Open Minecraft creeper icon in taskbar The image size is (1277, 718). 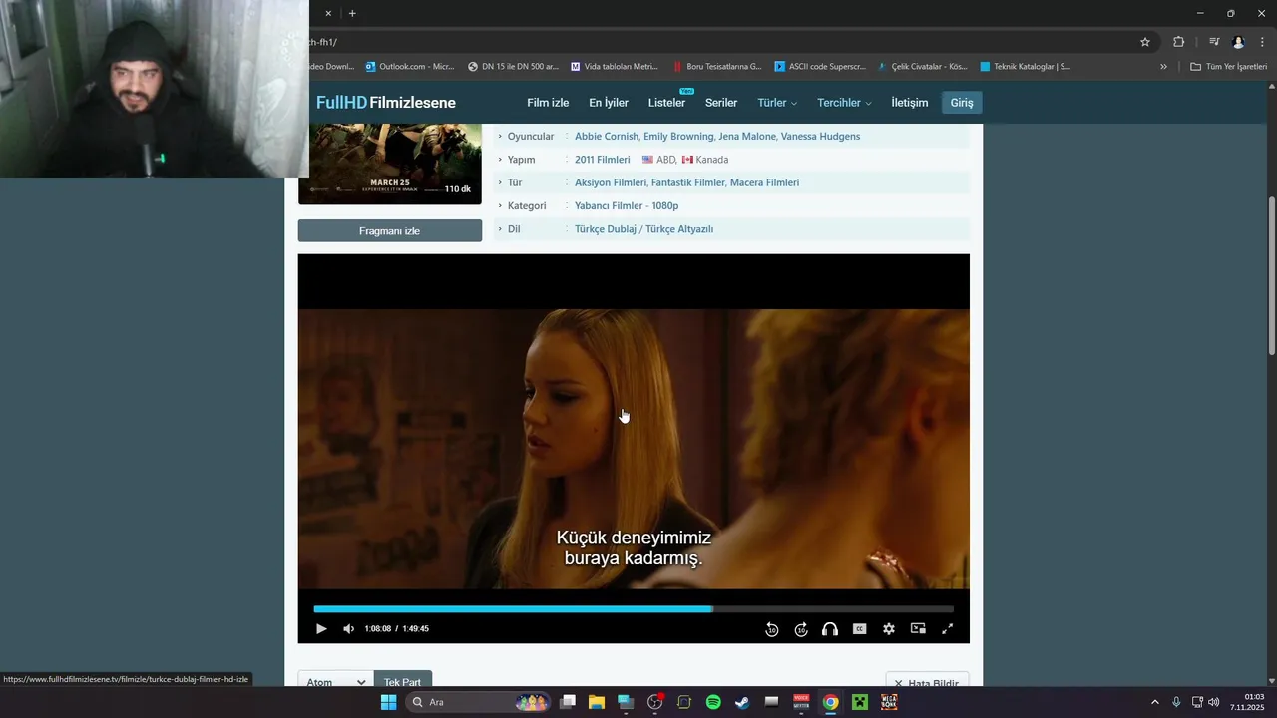coord(859,702)
